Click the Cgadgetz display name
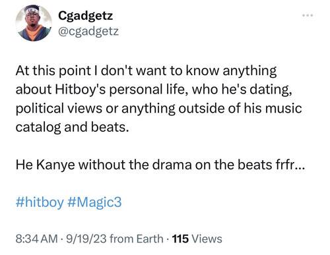Viewport: 330px width, 255px height. (x=85, y=16)
